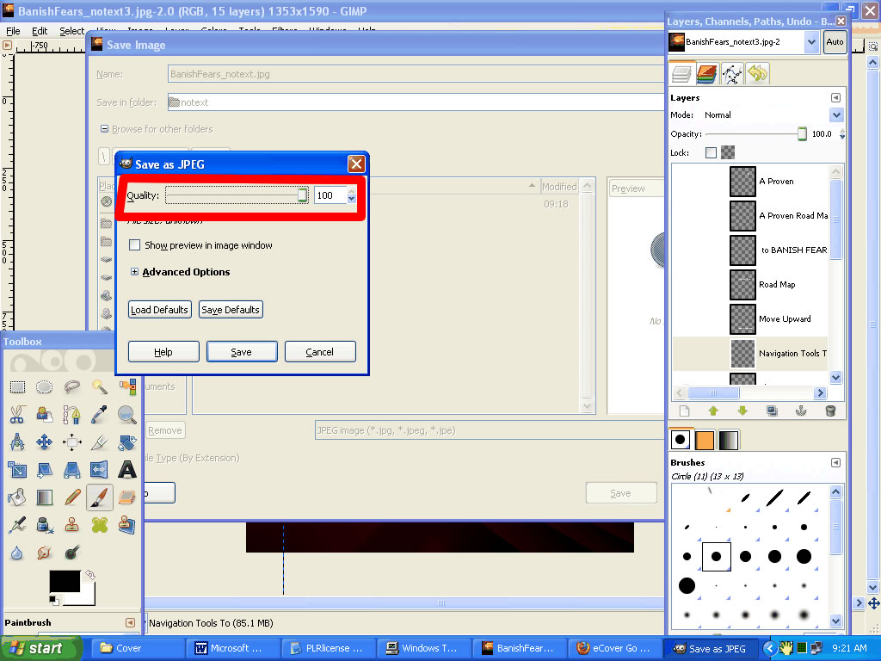Select the Zoom magnifier tool
This screenshot has width=881, height=661.
[x=127, y=415]
